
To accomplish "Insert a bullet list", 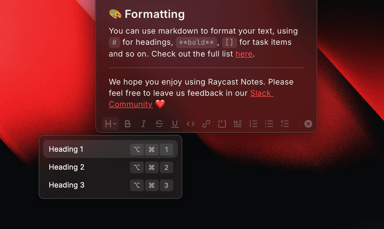I will pos(269,124).
